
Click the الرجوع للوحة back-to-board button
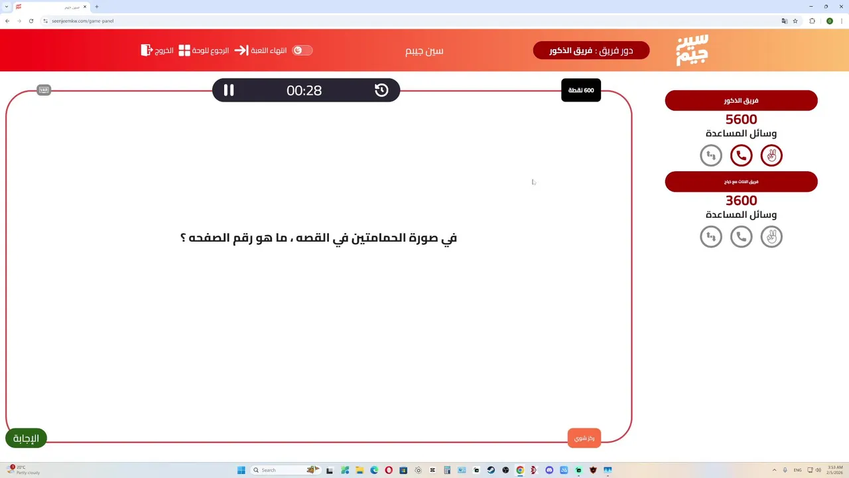tap(204, 50)
